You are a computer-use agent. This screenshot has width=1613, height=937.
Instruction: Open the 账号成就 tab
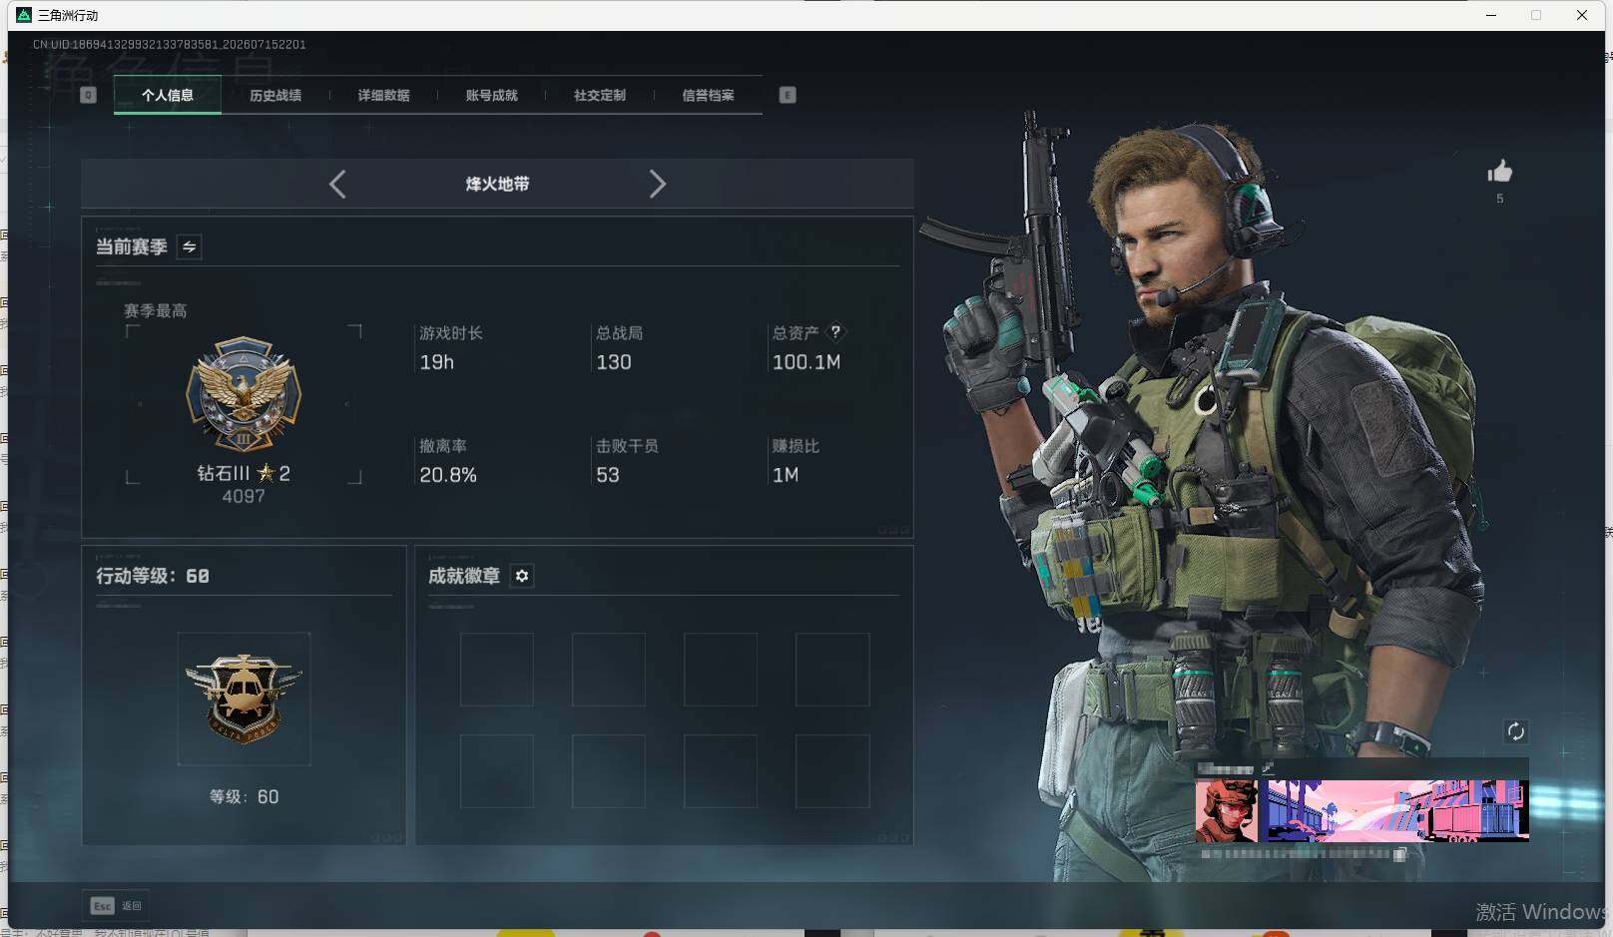[x=491, y=95]
